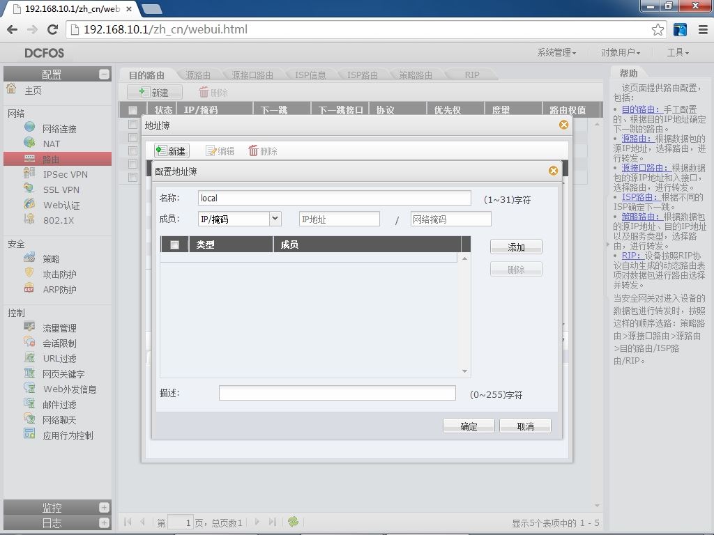The image size is (714, 535).
Task: Open the 工具 dropdown menu
Action: pyautogui.click(x=678, y=53)
